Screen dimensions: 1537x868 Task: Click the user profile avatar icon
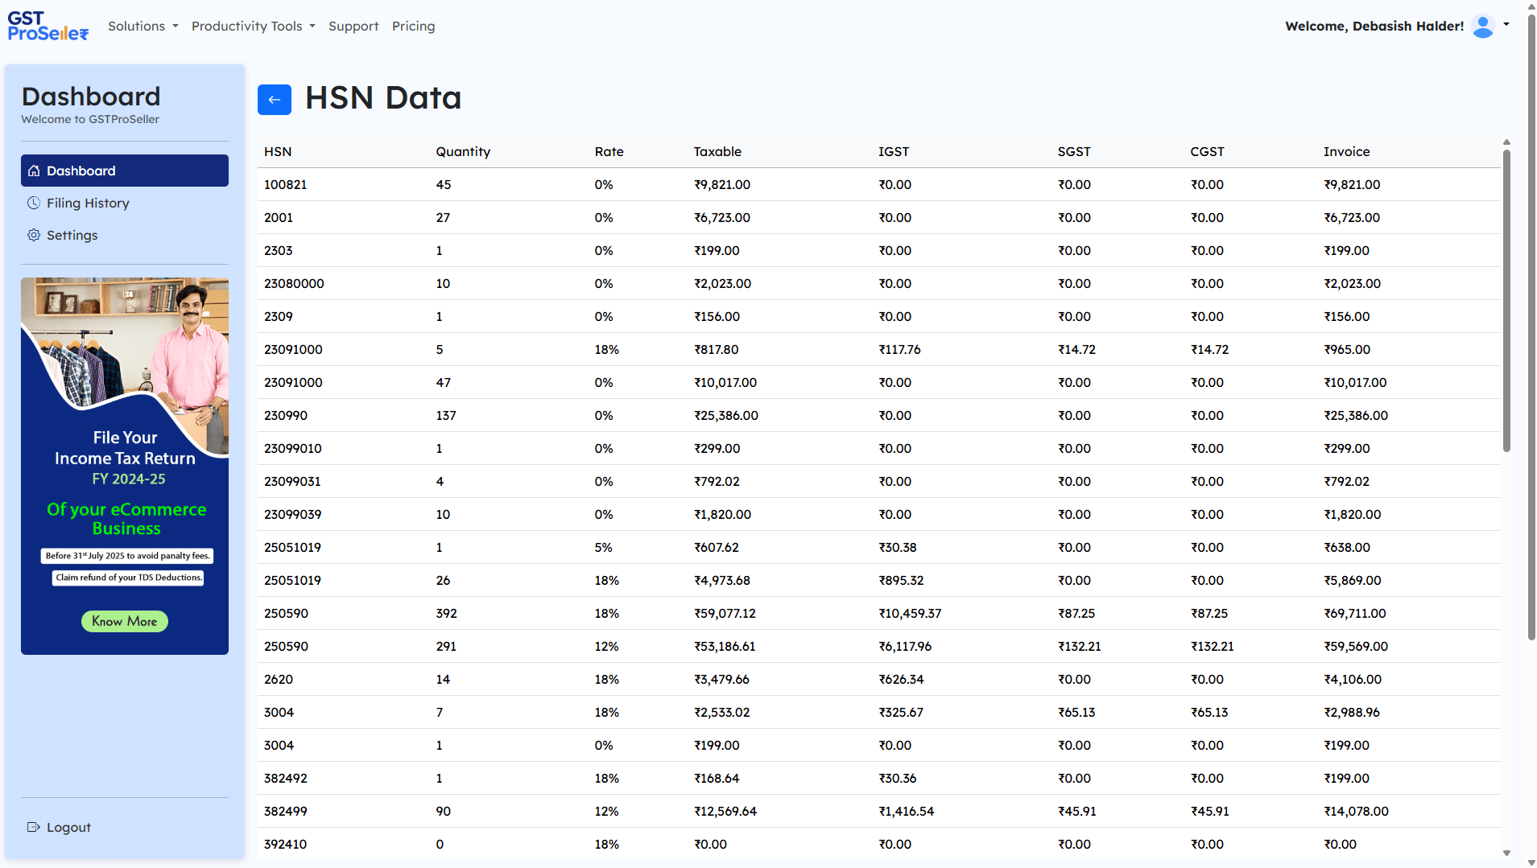pos(1482,27)
